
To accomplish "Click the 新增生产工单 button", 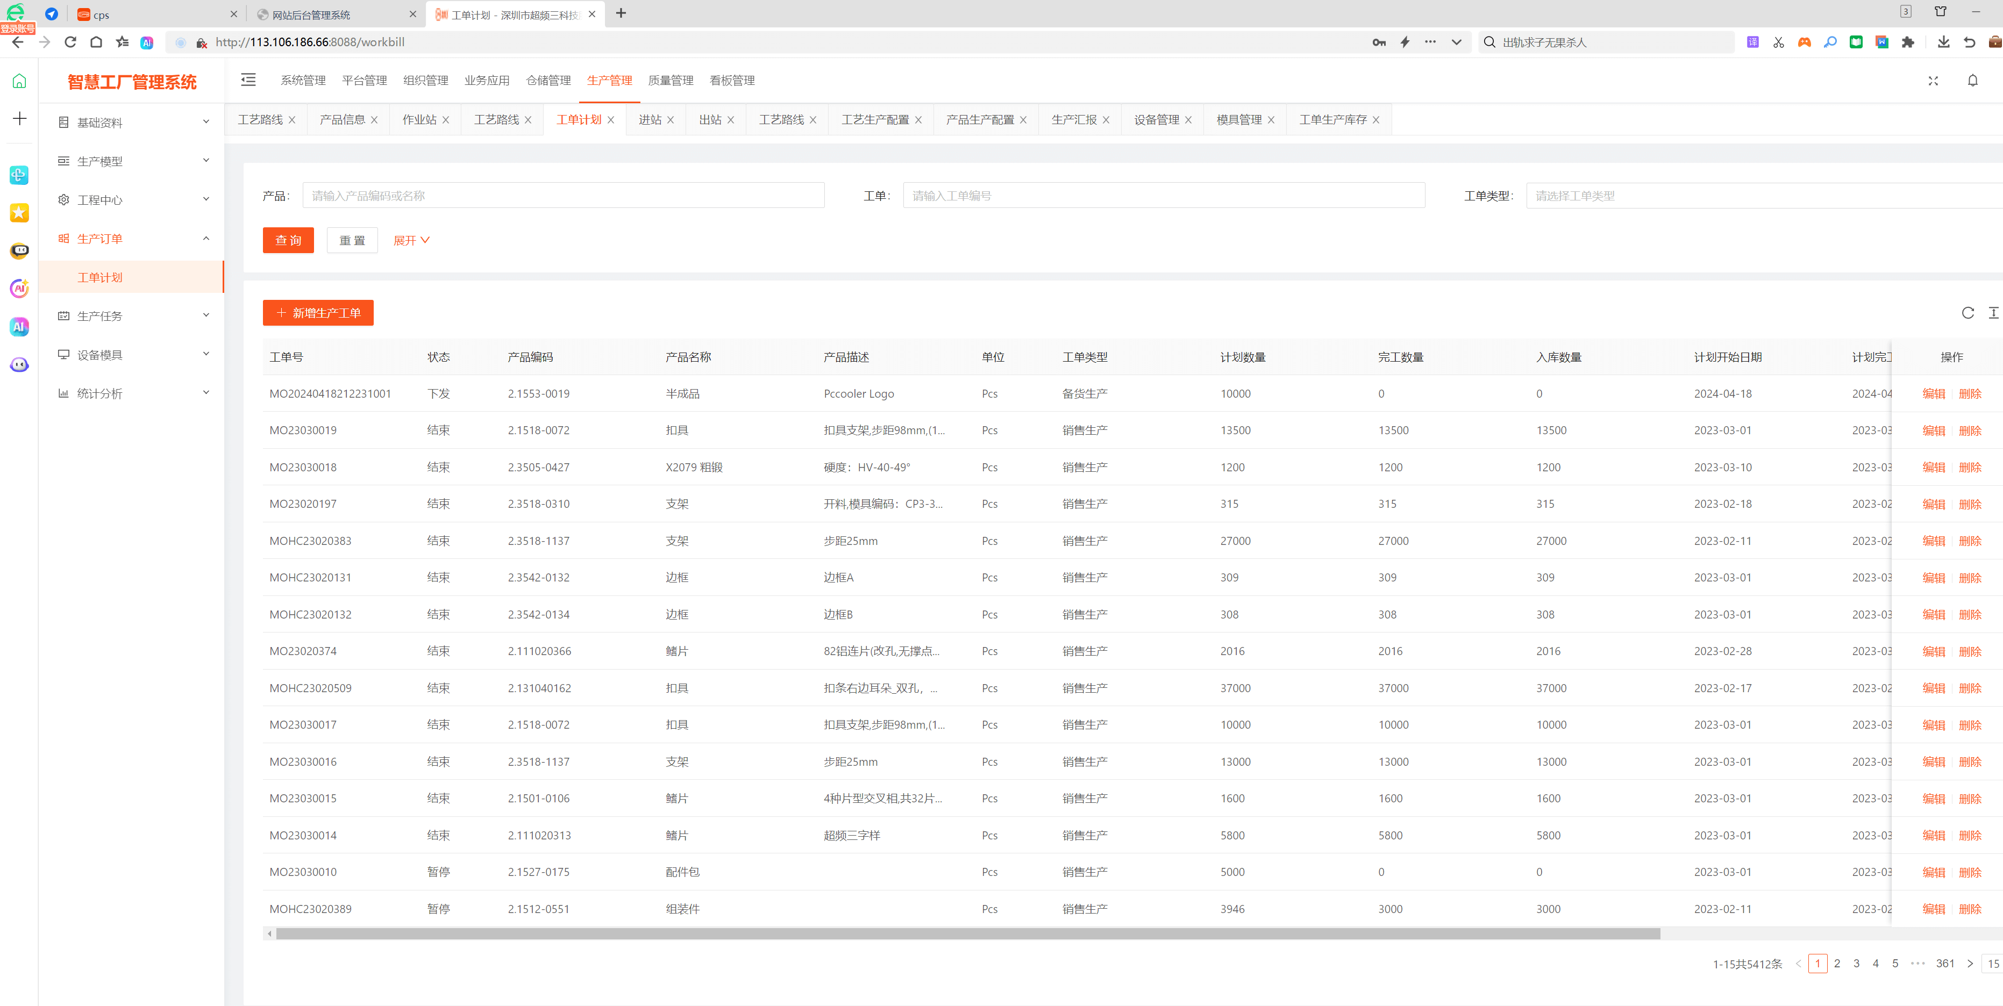I will click(318, 313).
